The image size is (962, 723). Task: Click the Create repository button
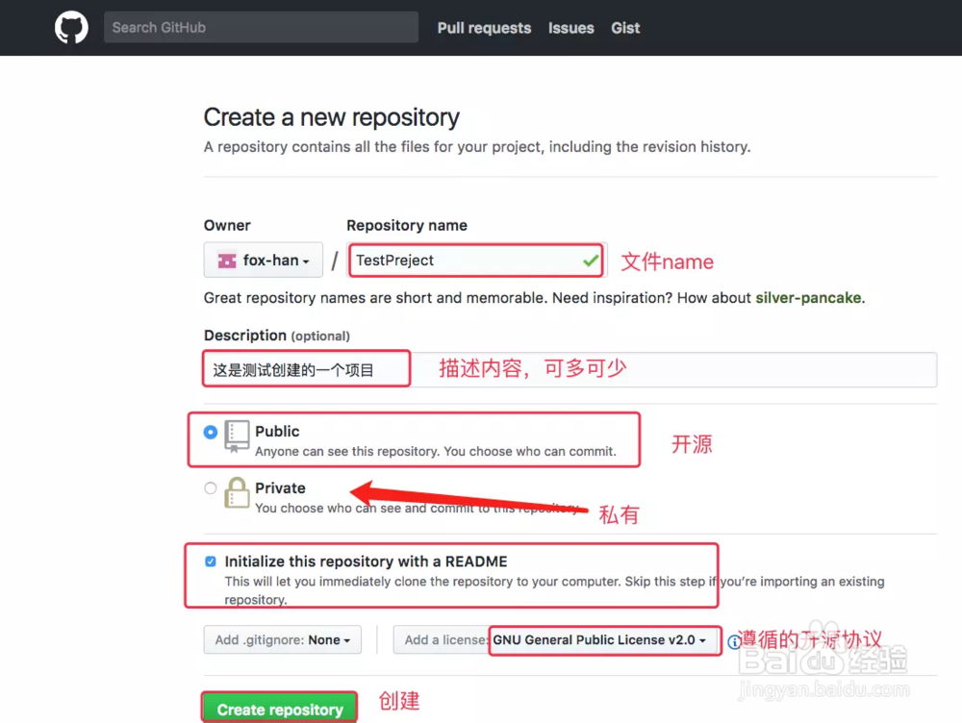pos(280,709)
